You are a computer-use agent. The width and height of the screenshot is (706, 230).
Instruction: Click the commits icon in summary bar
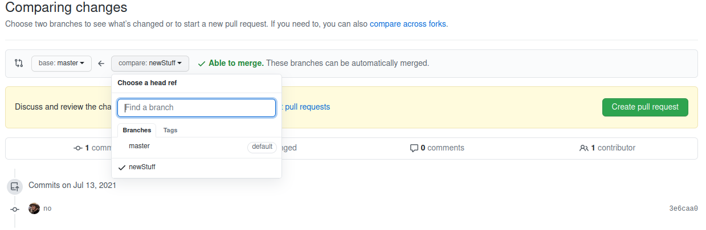coord(78,148)
